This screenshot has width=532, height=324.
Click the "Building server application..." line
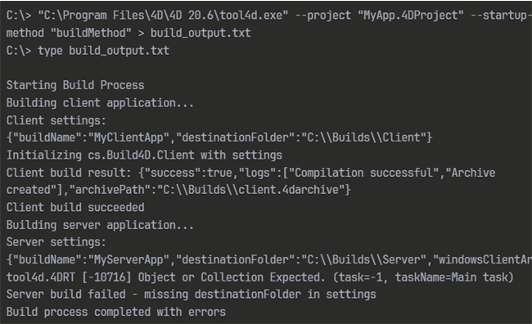click(100, 225)
